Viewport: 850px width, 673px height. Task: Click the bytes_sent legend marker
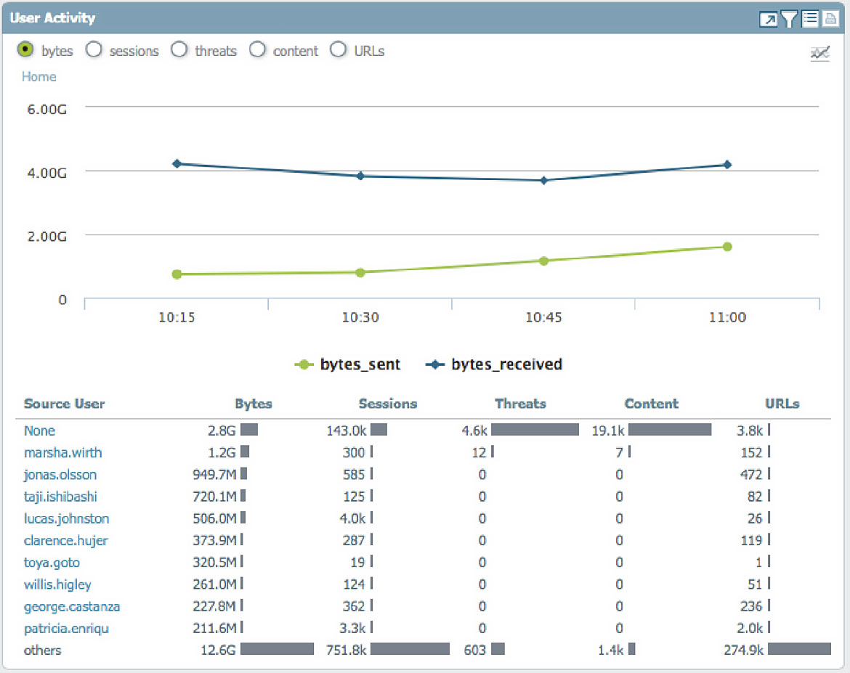305,364
